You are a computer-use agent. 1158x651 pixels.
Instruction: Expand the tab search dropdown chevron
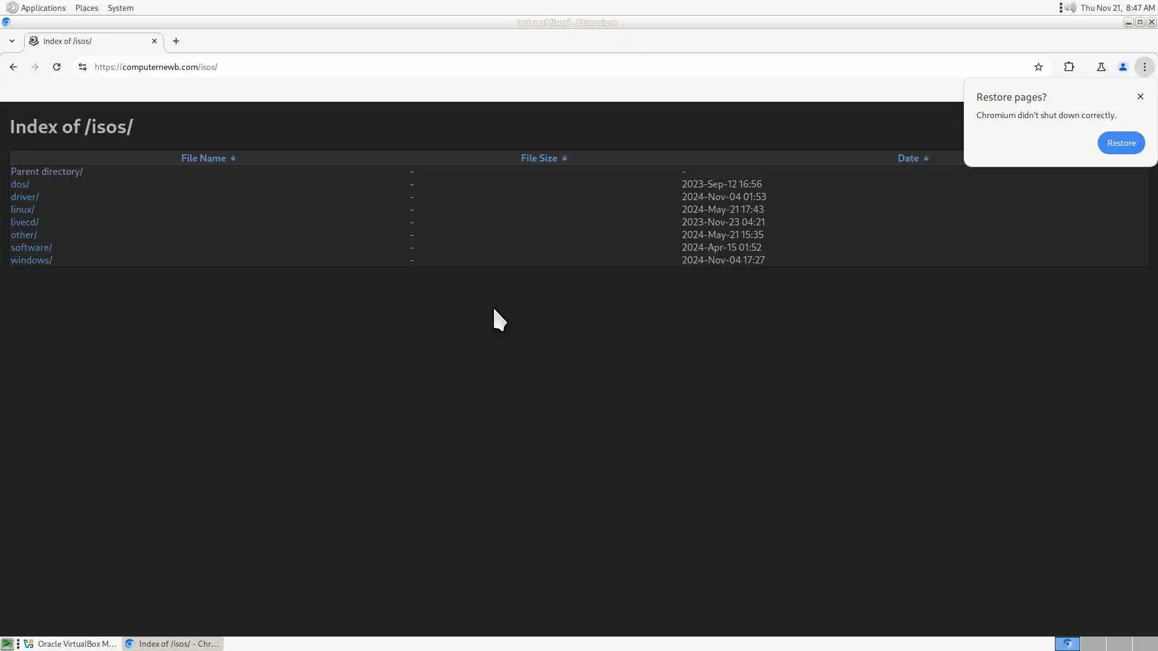11,41
